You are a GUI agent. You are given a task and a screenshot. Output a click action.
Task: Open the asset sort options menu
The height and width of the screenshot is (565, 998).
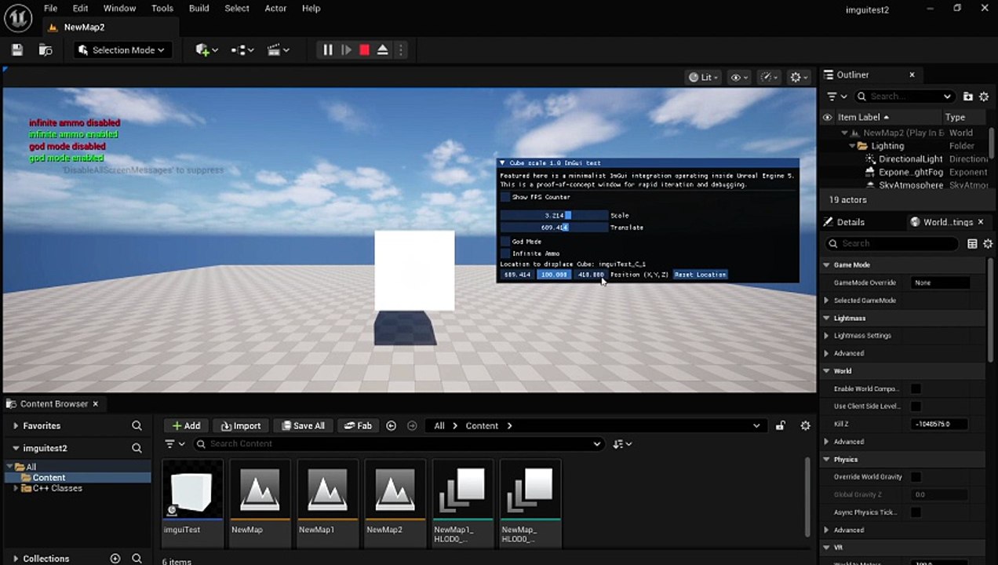[622, 444]
